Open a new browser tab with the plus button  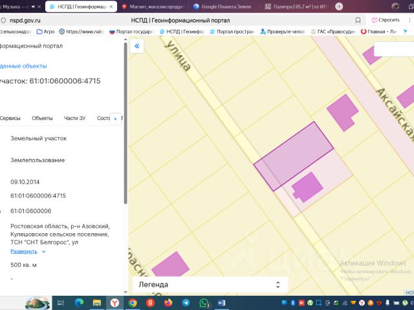pos(339,6)
